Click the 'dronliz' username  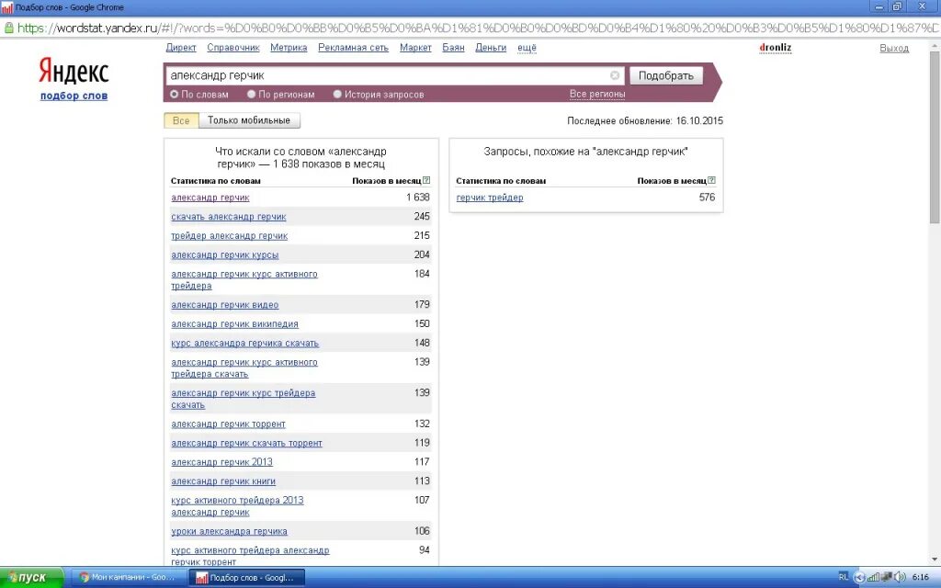(x=776, y=48)
